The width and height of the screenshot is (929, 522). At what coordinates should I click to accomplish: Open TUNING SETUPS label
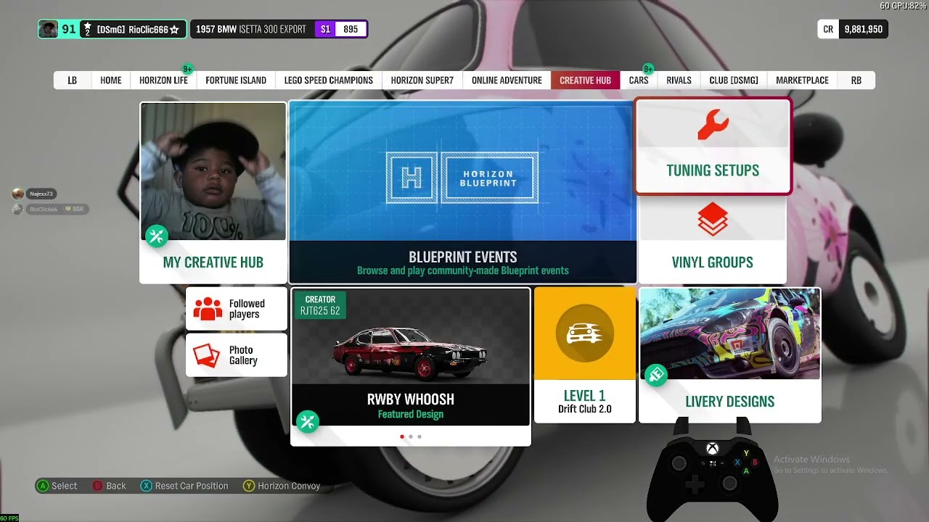point(713,170)
